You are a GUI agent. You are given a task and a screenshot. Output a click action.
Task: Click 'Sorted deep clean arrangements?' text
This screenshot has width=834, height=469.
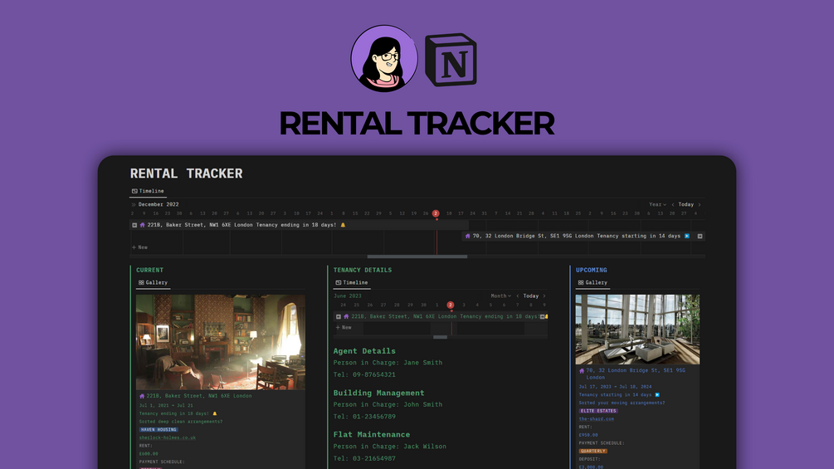click(181, 422)
